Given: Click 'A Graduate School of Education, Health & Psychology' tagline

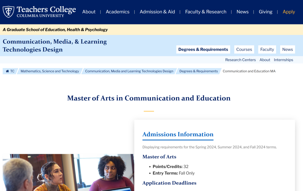Looking at the screenshot, I should pos(55,29).
